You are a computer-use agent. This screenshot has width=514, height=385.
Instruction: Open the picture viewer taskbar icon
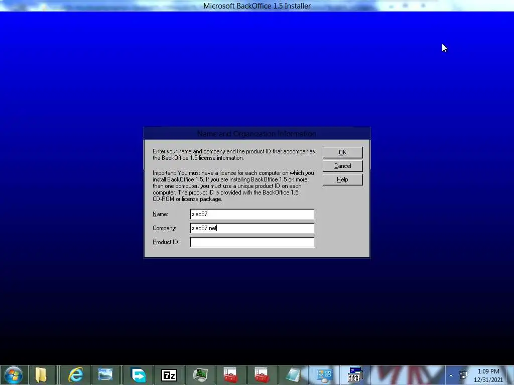click(105, 375)
